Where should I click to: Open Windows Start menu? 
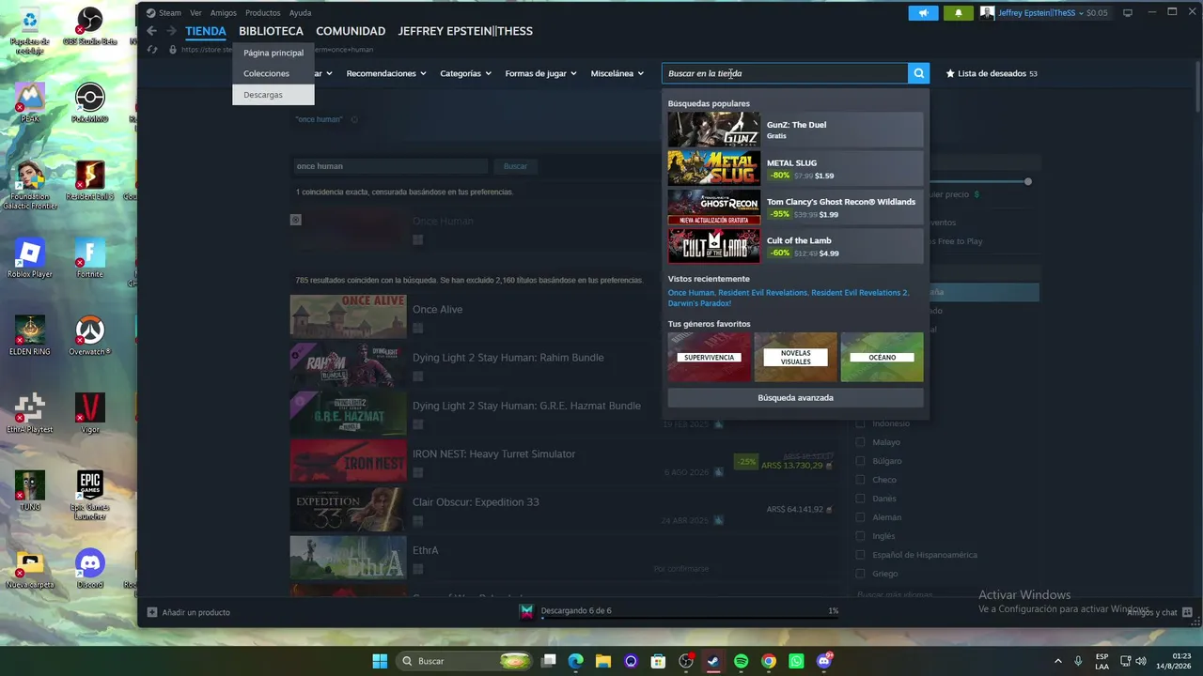380,661
